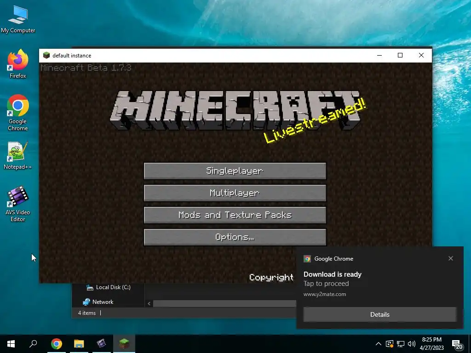Click the security tray icon with warning badge
Screen dimensions: 471x353
click(390, 344)
